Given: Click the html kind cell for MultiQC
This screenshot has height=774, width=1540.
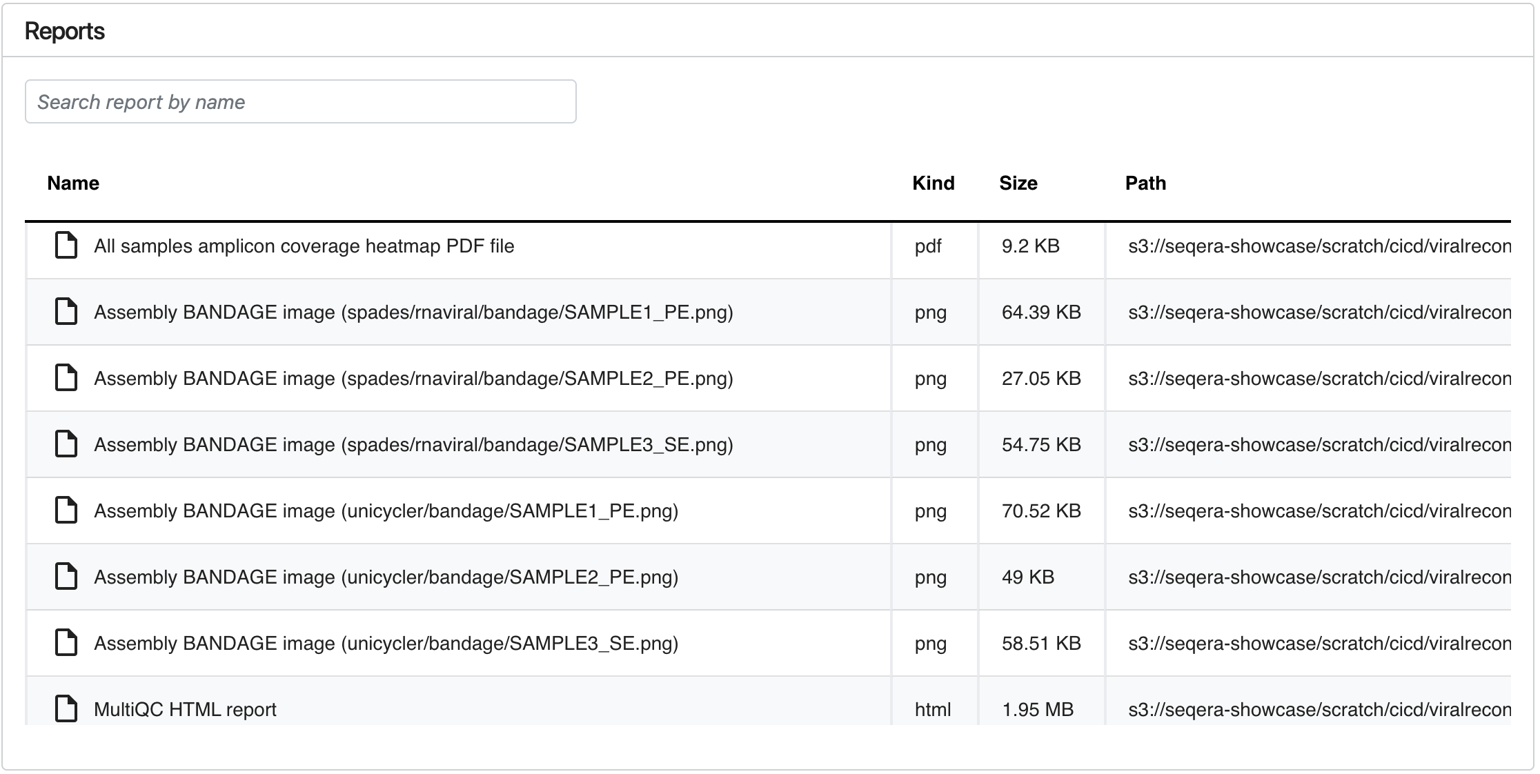Looking at the screenshot, I should 932,710.
